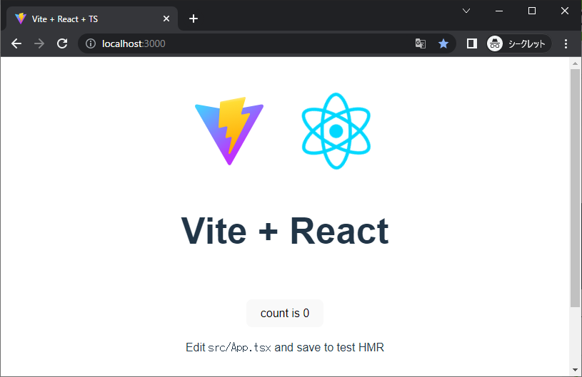
Task: Click the scrollbar up arrow
Action: pyautogui.click(x=575, y=63)
